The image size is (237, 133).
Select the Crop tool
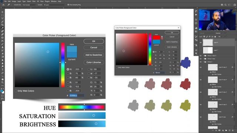click(3, 25)
